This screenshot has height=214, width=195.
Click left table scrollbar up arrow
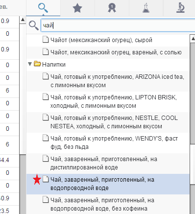23,20
